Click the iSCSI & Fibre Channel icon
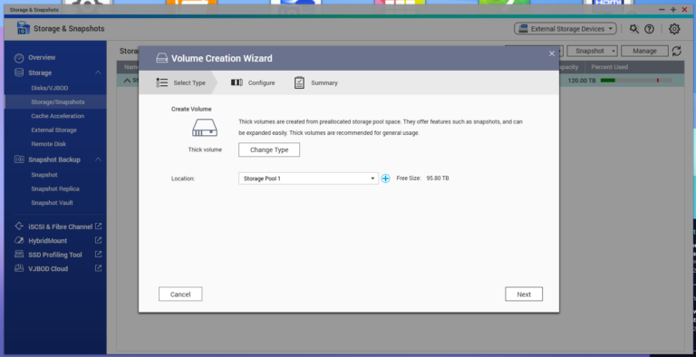Screen dimensions: 696x357 pyautogui.click(x=19, y=227)
